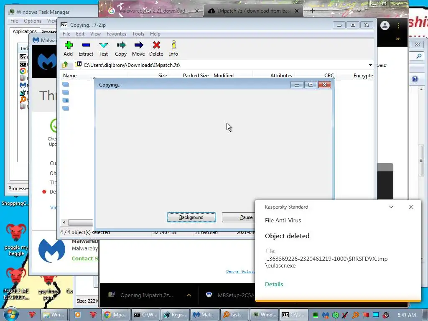Open the 7-Zip address path dropdown arrow
The width and height of the screenshot is (428, 321).
point(370,65)
